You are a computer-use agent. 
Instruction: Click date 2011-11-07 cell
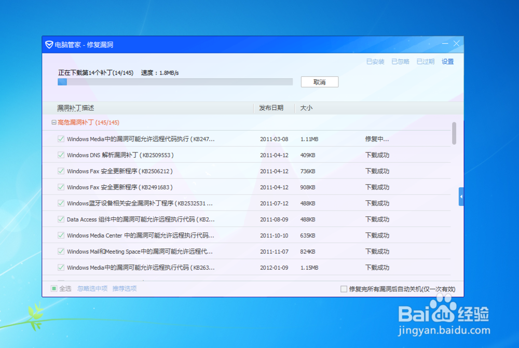pyautogui.click(x=274, y=252)
